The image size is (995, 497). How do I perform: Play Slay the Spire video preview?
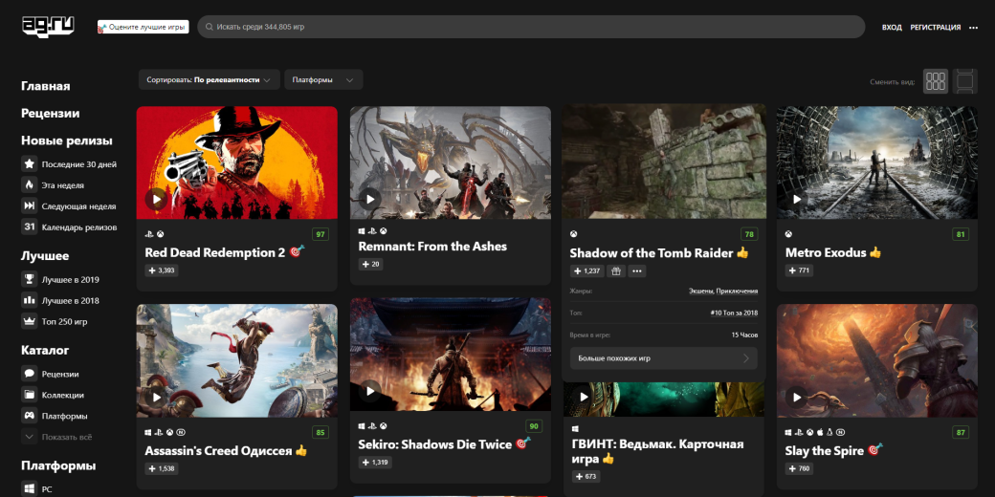pyautogui.click(x=797, y=398)
